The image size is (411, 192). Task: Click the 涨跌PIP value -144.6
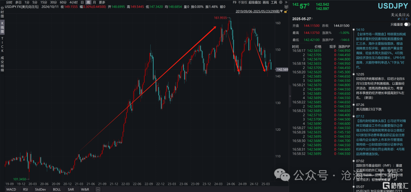(345, 40)
